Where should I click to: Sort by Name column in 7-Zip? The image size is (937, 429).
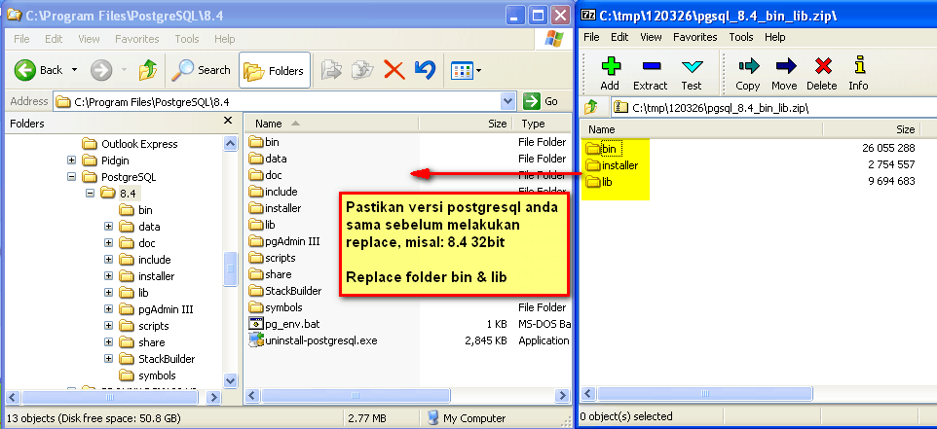[701, 129]
